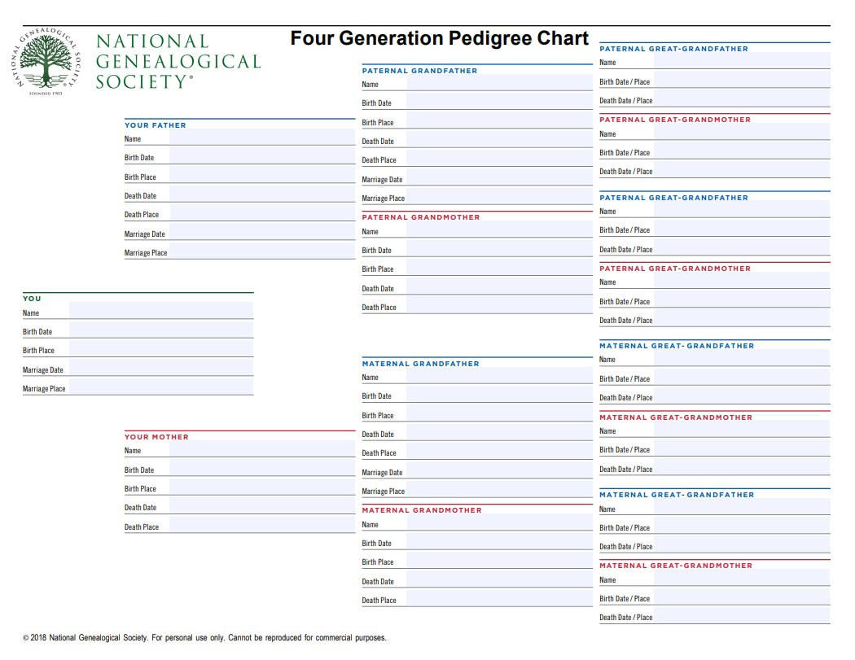Click Maternal Grandmother's Death Date field
Screen dimensions: 855x660
coord(499,579)
